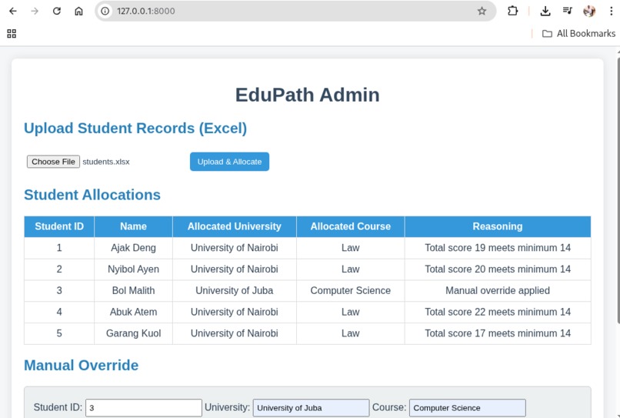
Task: Select the name cell Ajak Deng
Action: click(133, 248)
